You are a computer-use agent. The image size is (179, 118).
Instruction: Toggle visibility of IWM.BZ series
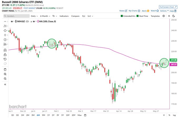coord(12,21)
